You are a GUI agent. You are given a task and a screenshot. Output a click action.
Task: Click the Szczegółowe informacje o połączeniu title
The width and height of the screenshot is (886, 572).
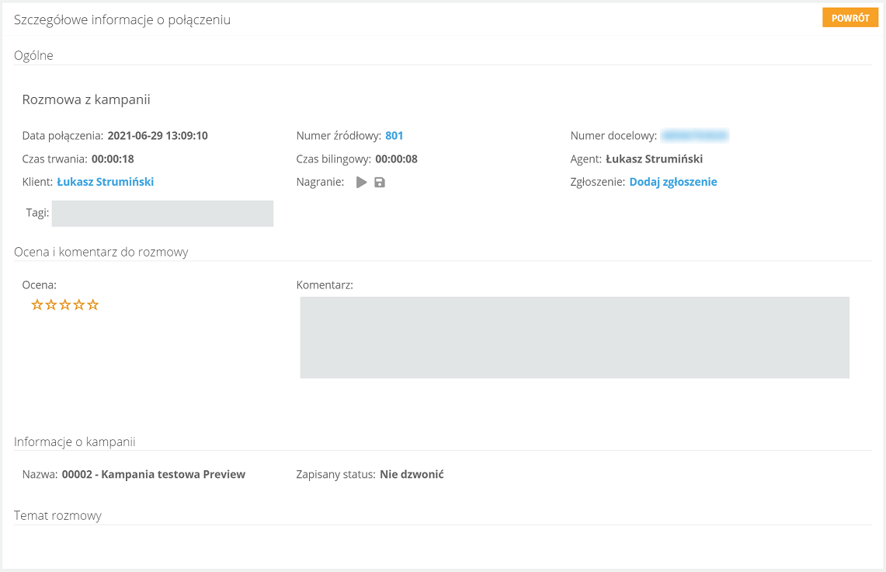(122, 19)
